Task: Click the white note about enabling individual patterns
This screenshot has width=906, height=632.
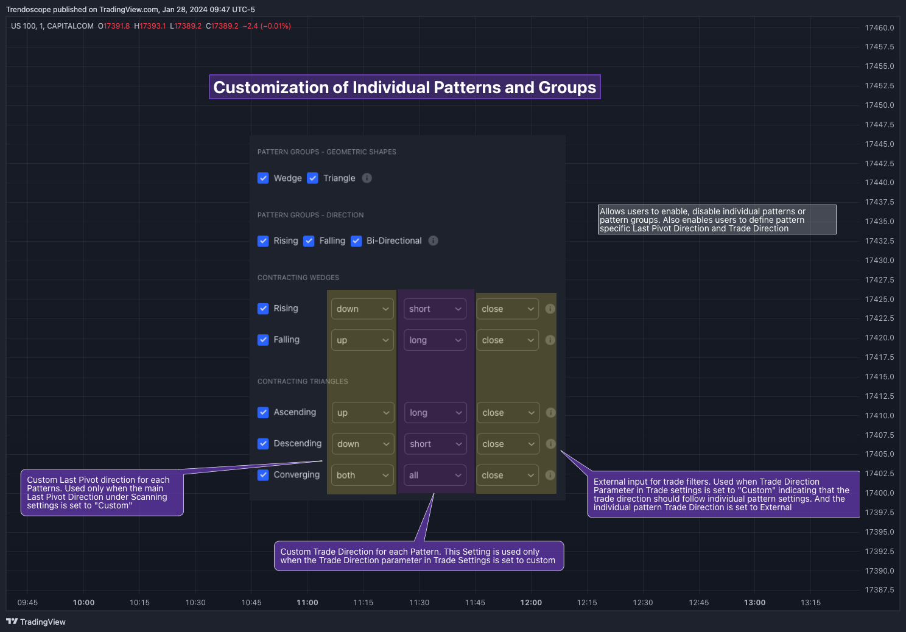Action: click(x=717, y=220)
